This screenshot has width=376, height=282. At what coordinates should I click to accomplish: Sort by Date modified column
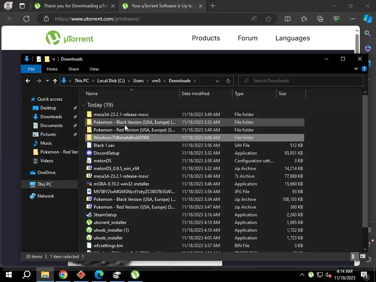coord(206,94)
